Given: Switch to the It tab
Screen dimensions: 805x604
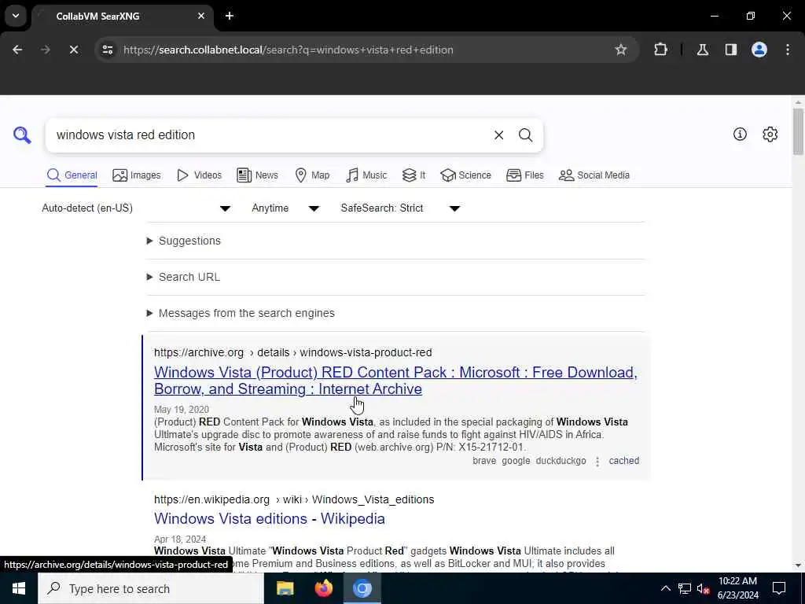Looking at the screenshot, I should pyautogui.click(x=414, y=175).
